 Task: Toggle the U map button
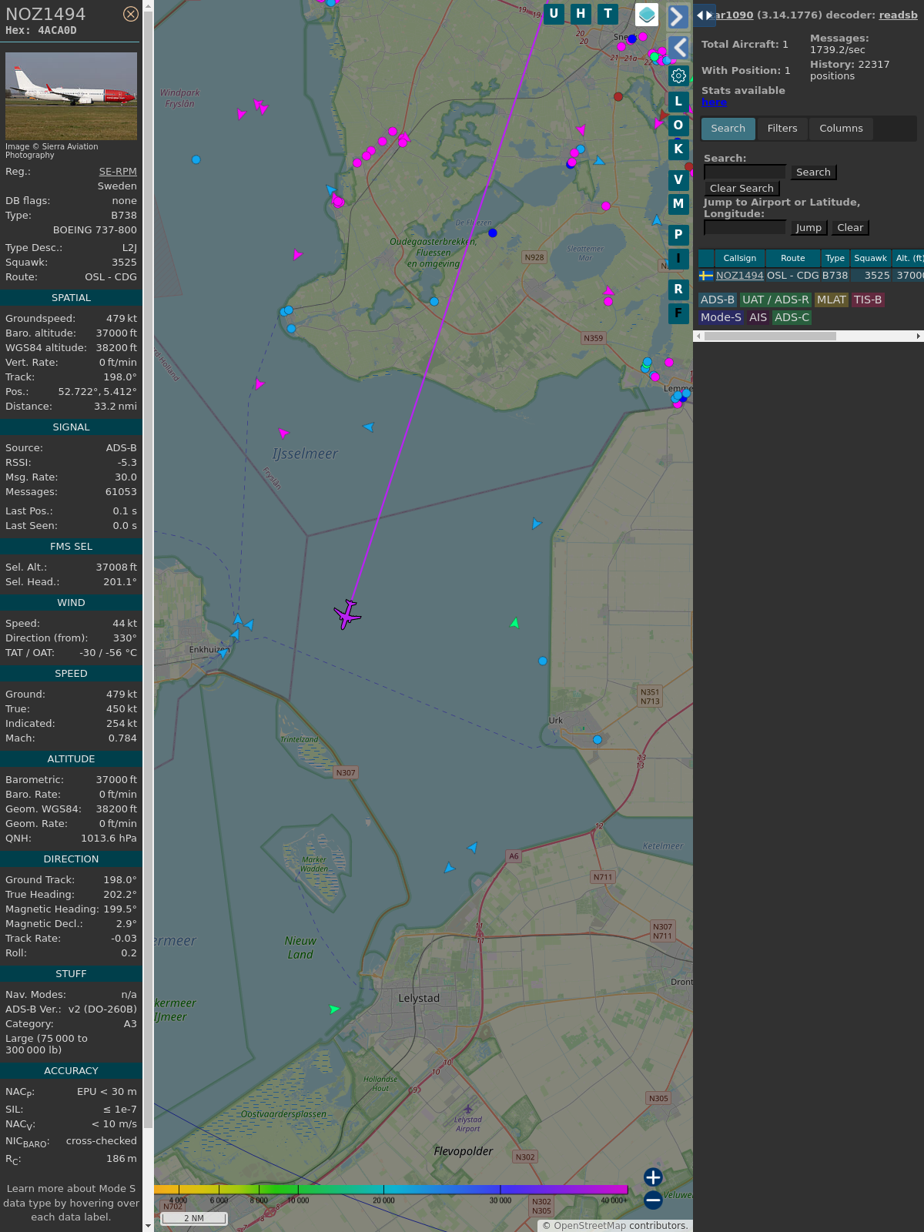coord(554,14)
